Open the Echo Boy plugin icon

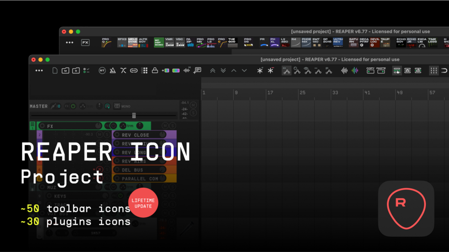401,43
